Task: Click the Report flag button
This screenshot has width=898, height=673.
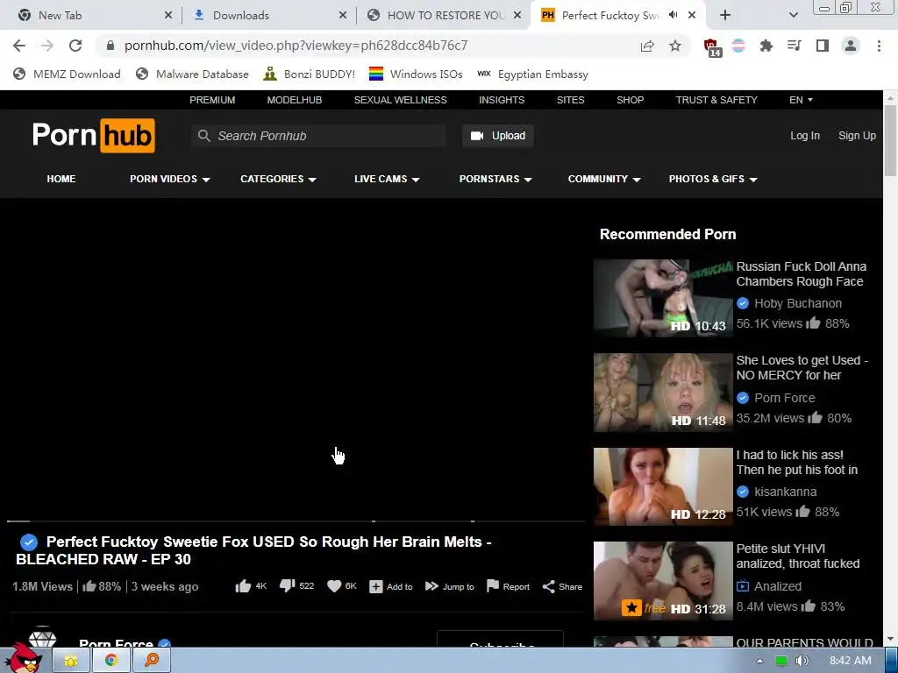Action: pos(508,586)
